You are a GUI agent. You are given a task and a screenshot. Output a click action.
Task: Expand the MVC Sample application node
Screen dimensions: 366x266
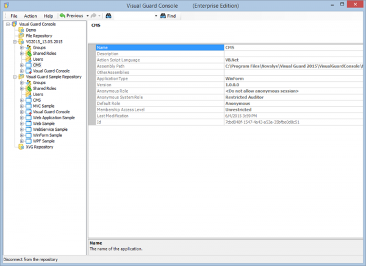point(22,106)
